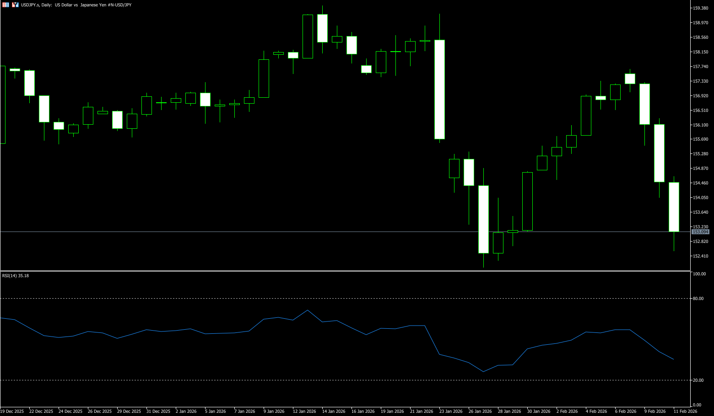This screenshot has height=416, width=714.
Task: Click the 156.100 price scale label
Action: (x=701, y=125)
